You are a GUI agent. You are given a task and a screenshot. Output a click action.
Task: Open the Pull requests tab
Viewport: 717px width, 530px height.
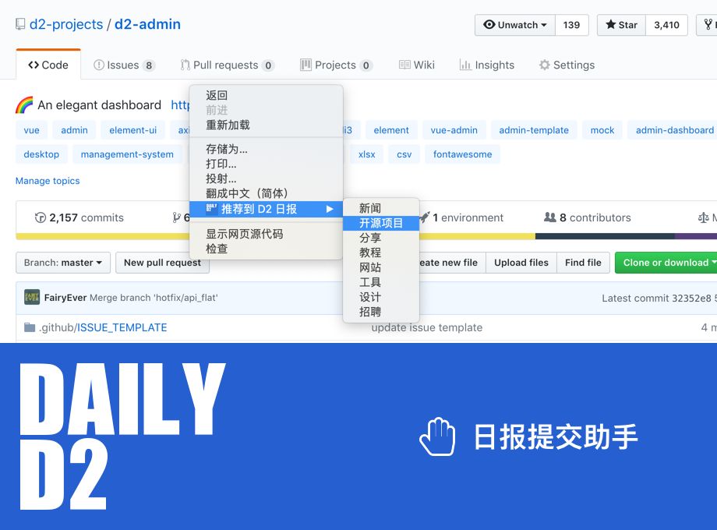point(227,65)
